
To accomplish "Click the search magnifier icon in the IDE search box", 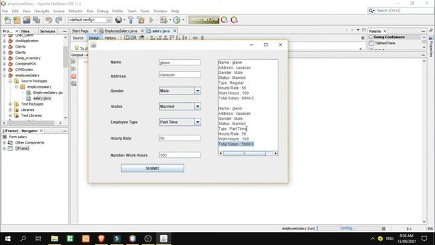I will [371, 11].
